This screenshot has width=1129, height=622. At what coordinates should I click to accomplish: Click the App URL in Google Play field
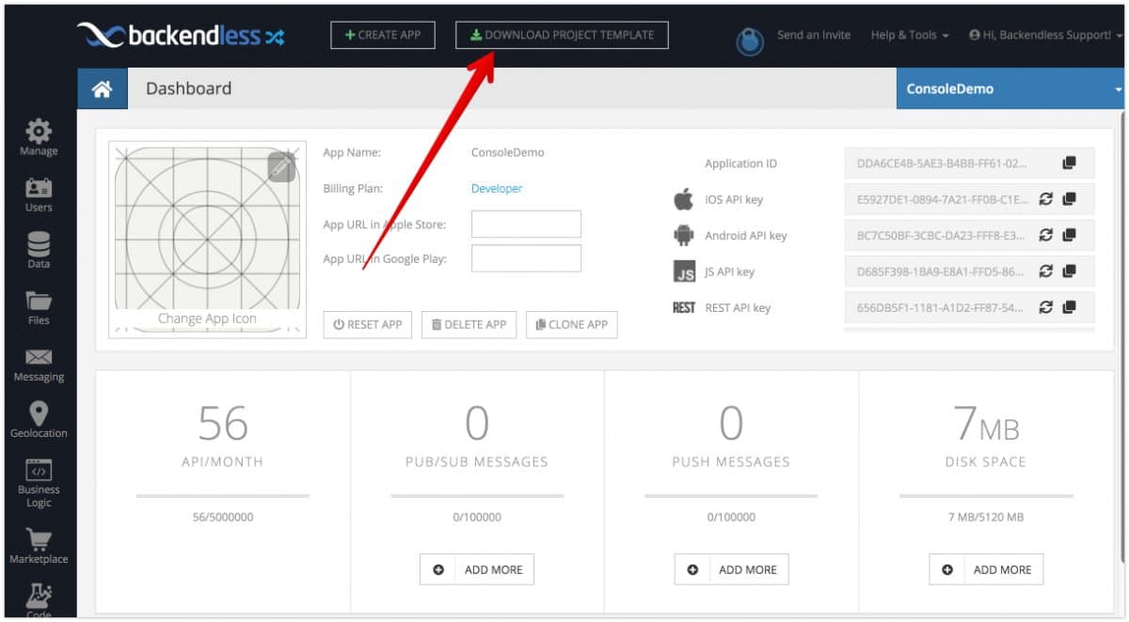(526, 258)
